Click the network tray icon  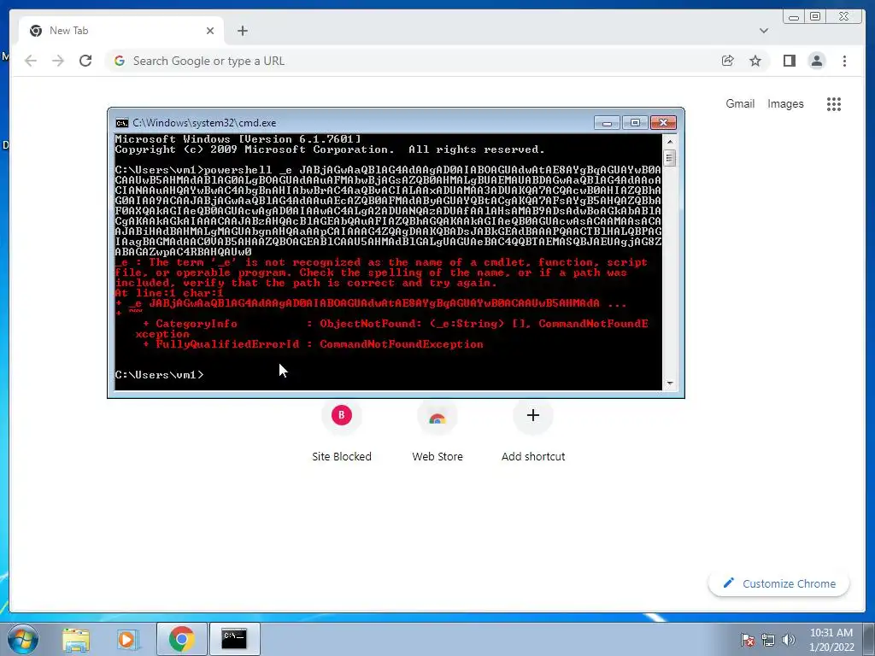coord(768,639)
